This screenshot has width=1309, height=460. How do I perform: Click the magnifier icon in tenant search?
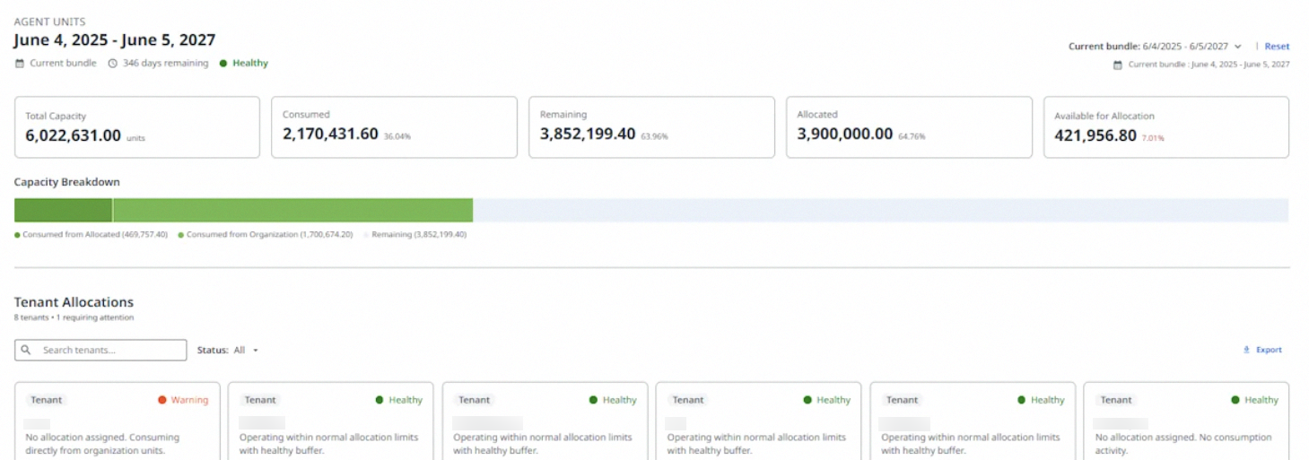pos(26,350)
